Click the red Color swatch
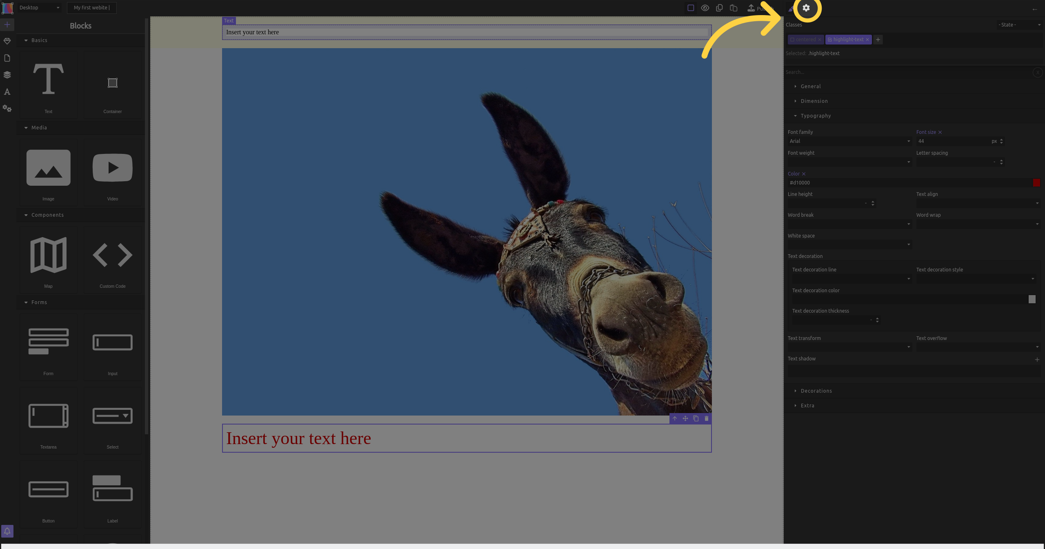This screenshot has width=1045, height=549. tap(1036, 183)
